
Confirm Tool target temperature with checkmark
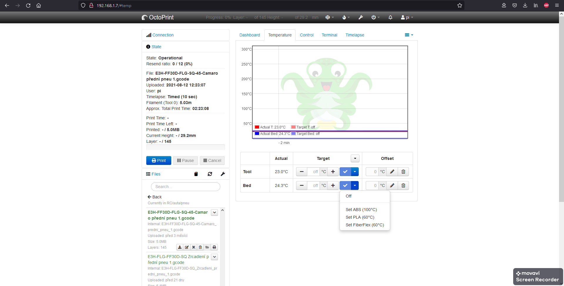345,172
